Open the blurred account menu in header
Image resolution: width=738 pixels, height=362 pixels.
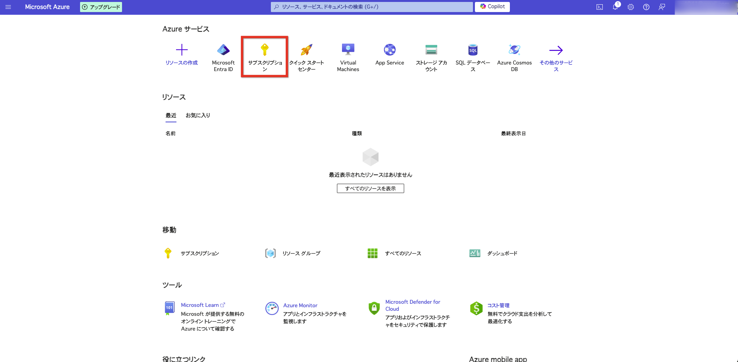click(706, 7)
